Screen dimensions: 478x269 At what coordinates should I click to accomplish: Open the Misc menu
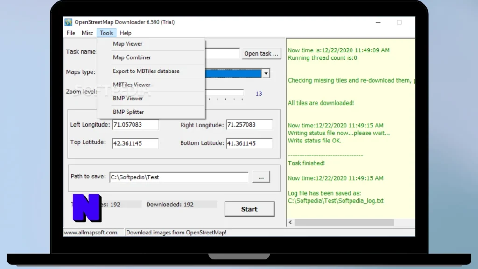point(87,33)
